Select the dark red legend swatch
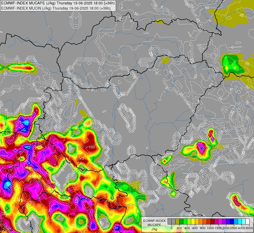This screenshot has width=254, height=233. pos(212,221)
